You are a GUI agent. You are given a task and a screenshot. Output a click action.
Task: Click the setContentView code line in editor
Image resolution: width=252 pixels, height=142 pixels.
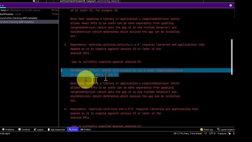coord(90,1)
